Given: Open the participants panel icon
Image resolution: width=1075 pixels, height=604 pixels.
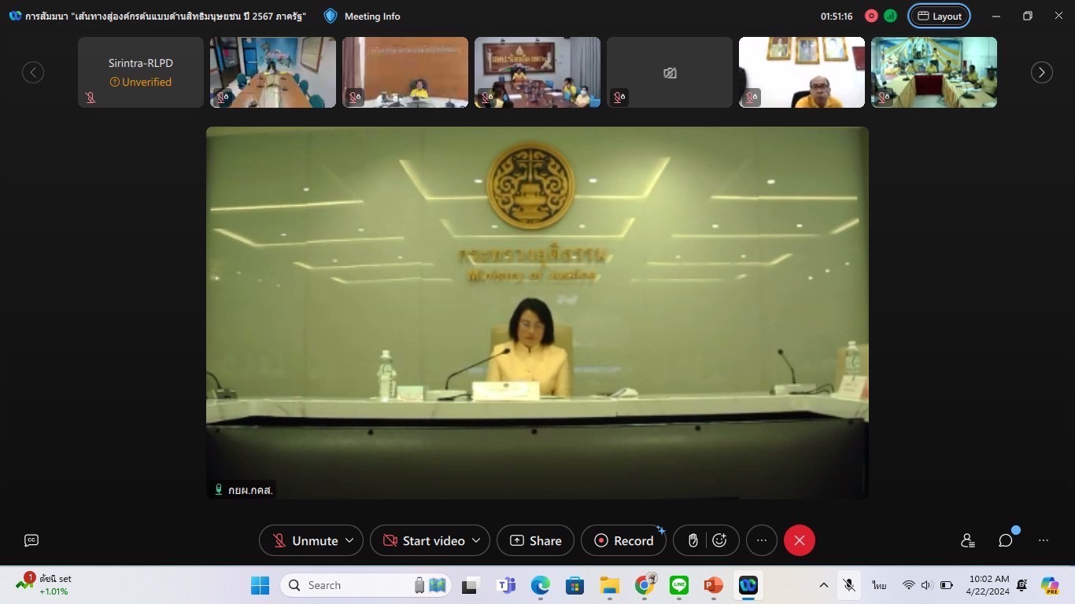Looking at the screenshot, I should (x=968, y=540).
